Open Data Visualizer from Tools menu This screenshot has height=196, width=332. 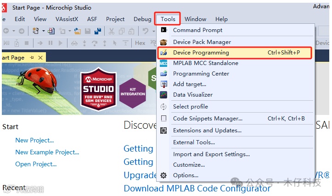[236, 95]
